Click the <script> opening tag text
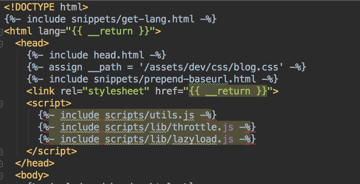The image size is (360, 184). pos(49,103)
